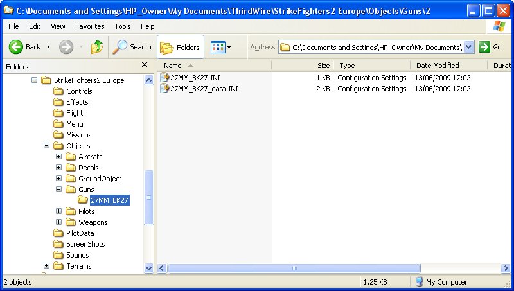Open the Forward history dropdown arrow

pyautogui.click(x=82, y=47)
